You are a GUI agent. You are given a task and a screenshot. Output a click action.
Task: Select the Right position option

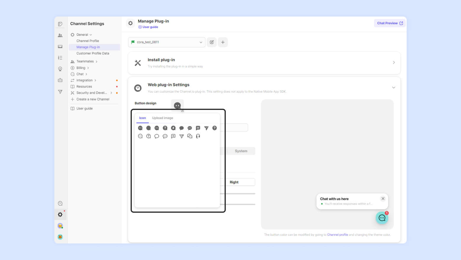tap(234, 182)
